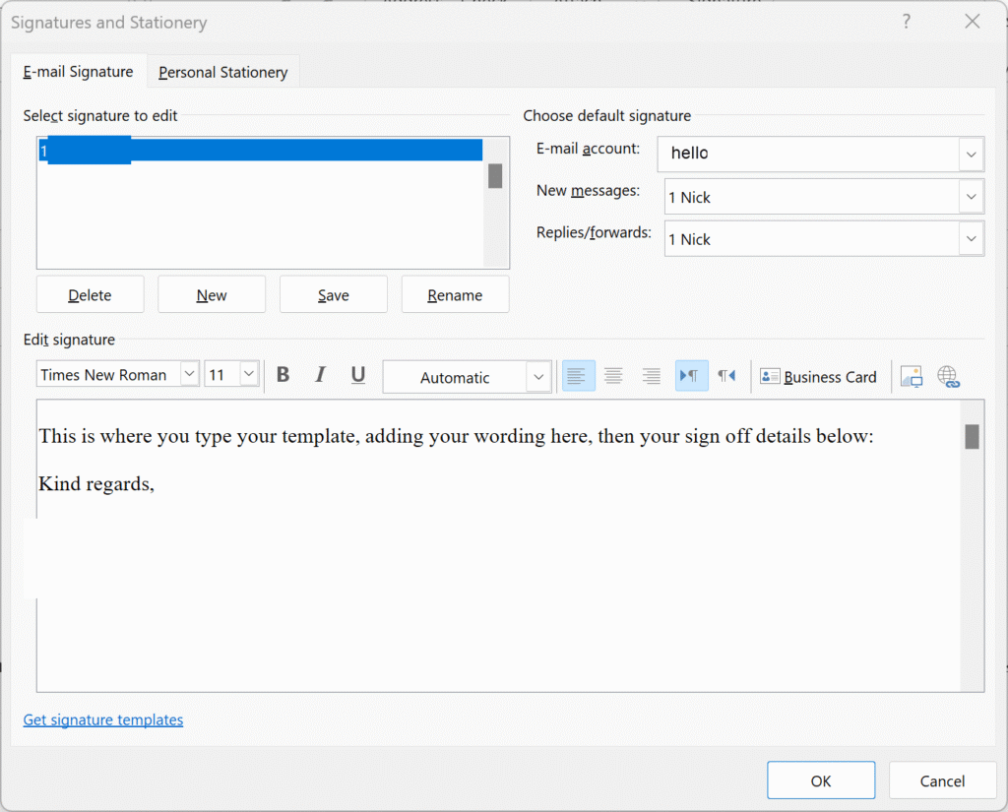Viewport: 1008px width, 812px height.
Task: Open the font size dropdown
Action: tap(247, 374)
